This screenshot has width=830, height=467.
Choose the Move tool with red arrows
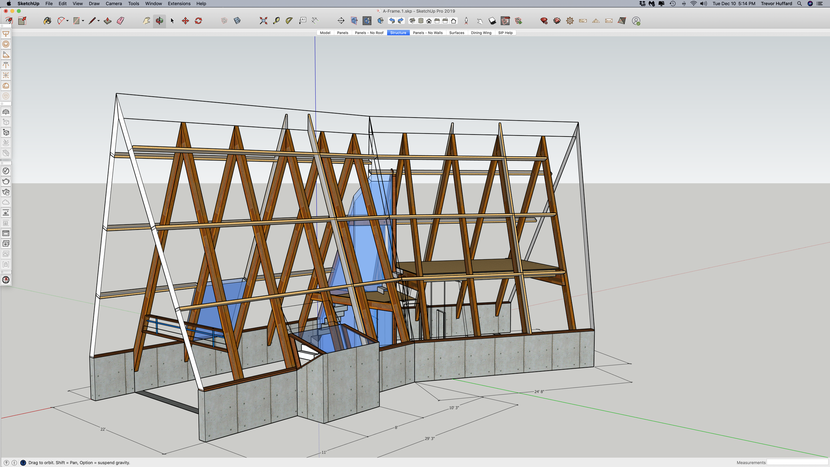pos(185,21)
